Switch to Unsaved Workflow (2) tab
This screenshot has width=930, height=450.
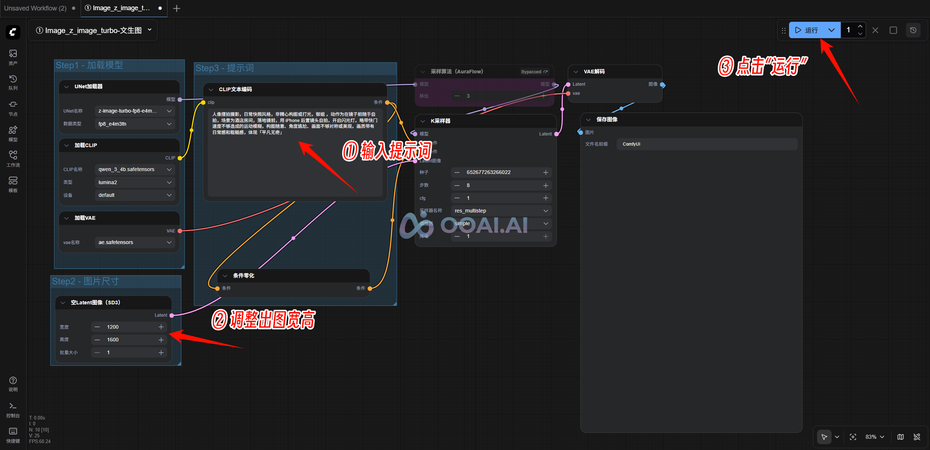(x=35, y=8)
